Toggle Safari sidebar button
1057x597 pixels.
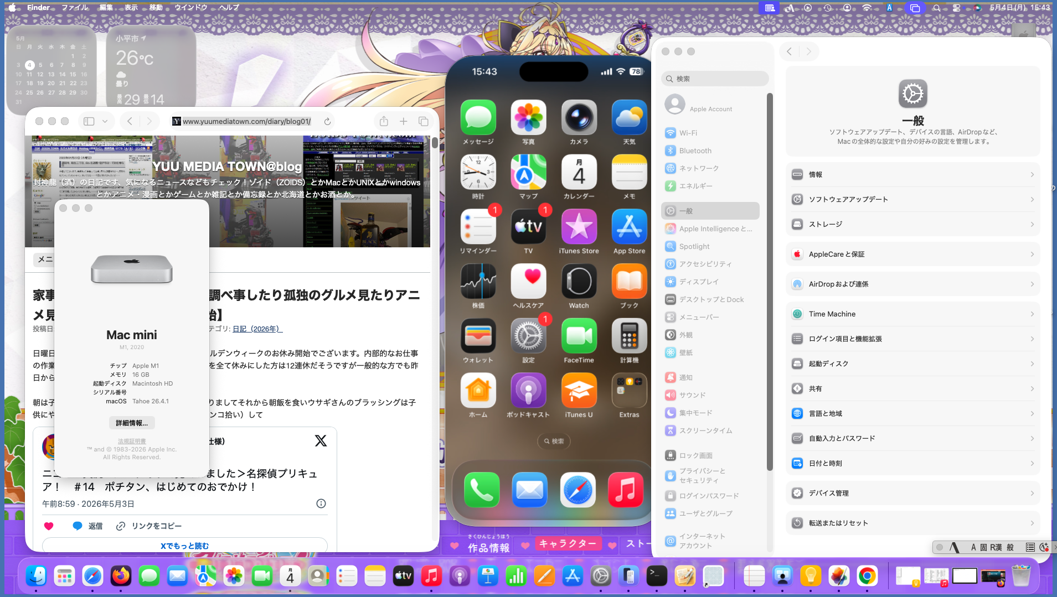point(89,121)
